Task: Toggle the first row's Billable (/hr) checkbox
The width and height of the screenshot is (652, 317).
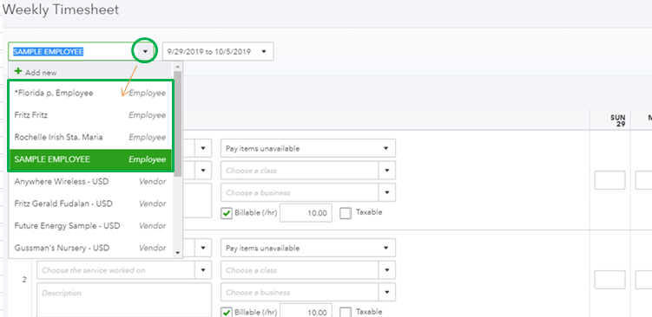Action: point(227,213)
